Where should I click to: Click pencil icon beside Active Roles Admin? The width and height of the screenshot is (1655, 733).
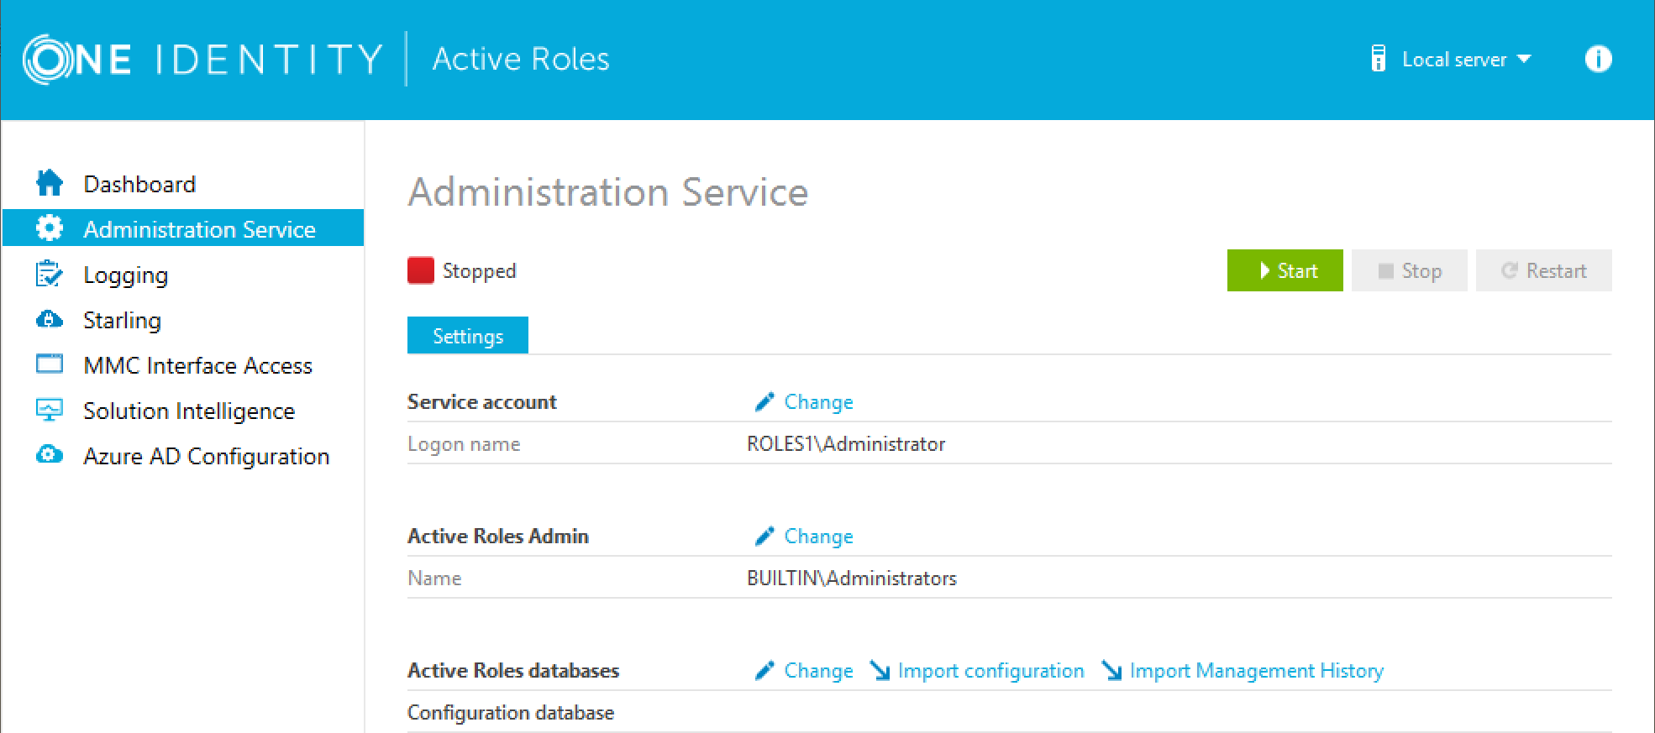click(764, 537)
